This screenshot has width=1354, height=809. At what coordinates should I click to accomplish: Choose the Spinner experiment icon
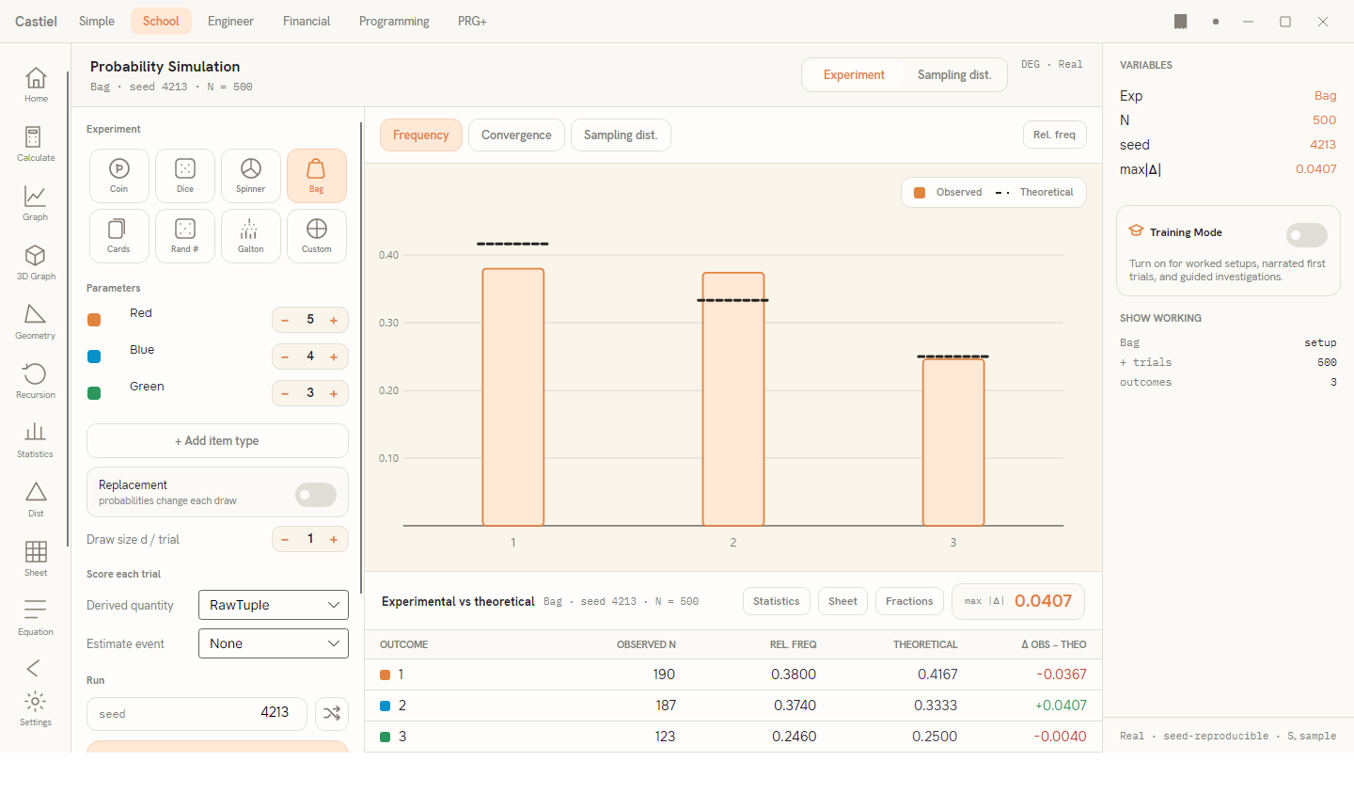[251, 176]
